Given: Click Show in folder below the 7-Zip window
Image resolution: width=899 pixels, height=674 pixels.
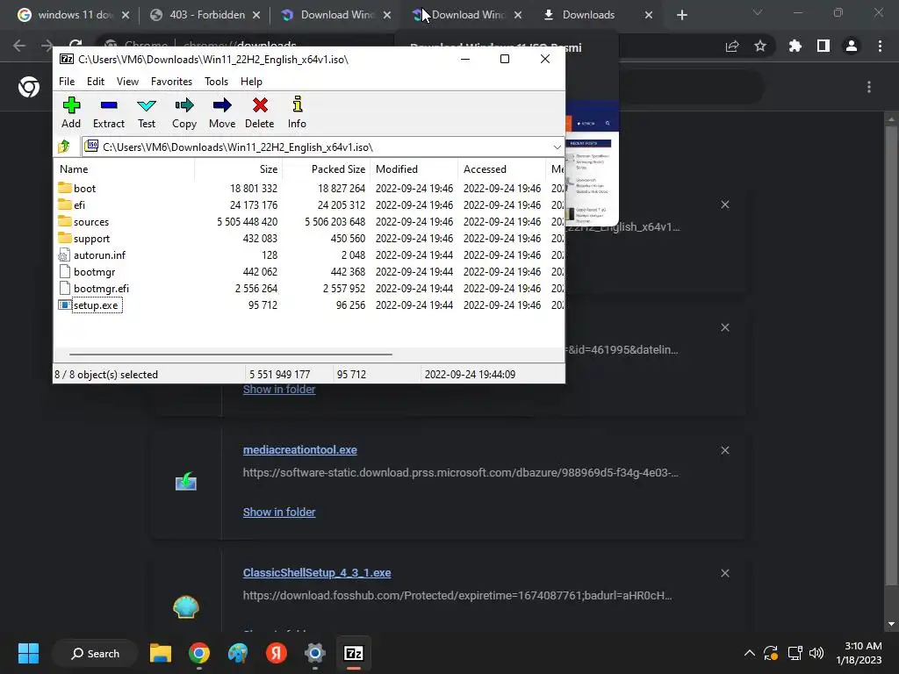Looking at the screenshot, I should pos(279,389).
